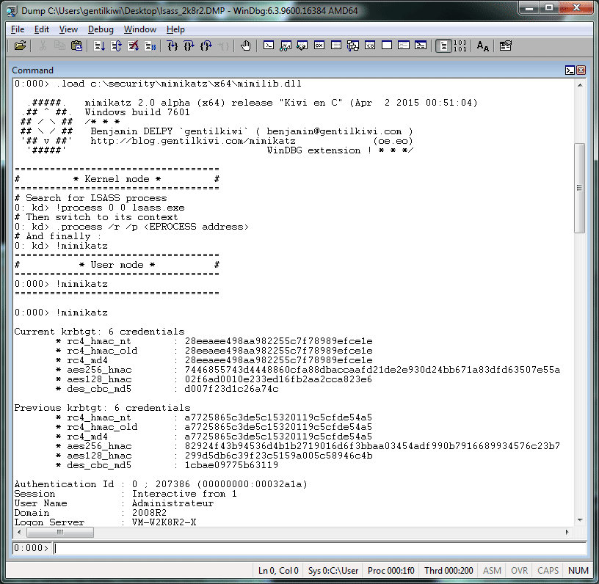
Task: Click the 'Administrateur' user name value
Action: click(173, 503)
